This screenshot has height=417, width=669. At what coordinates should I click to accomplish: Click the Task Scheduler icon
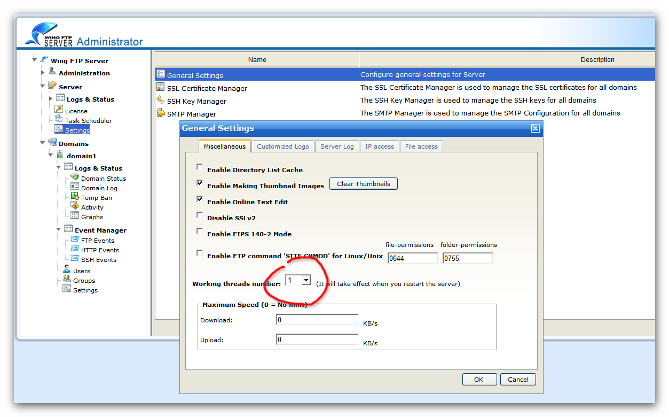pos(59,119)
